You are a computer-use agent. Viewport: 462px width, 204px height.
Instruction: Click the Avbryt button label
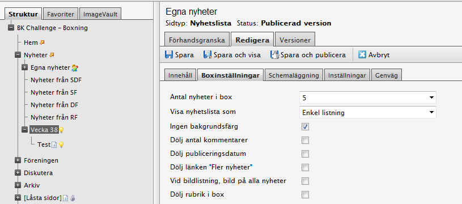pos(379,55)
